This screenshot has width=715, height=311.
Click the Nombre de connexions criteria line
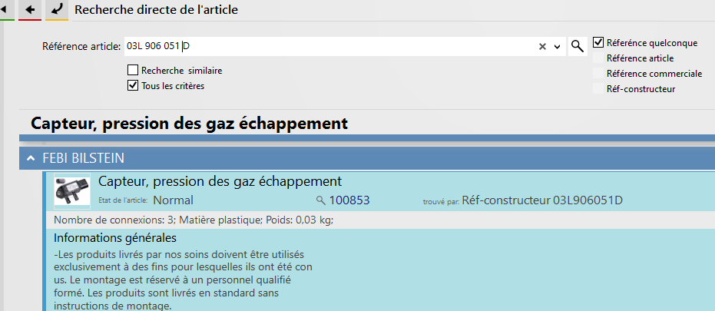pos(194,220)
